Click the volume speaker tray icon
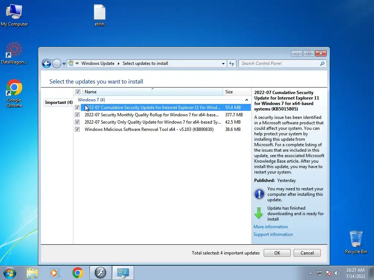This screenshot has height=280, width=374. [x=337, y=273]
